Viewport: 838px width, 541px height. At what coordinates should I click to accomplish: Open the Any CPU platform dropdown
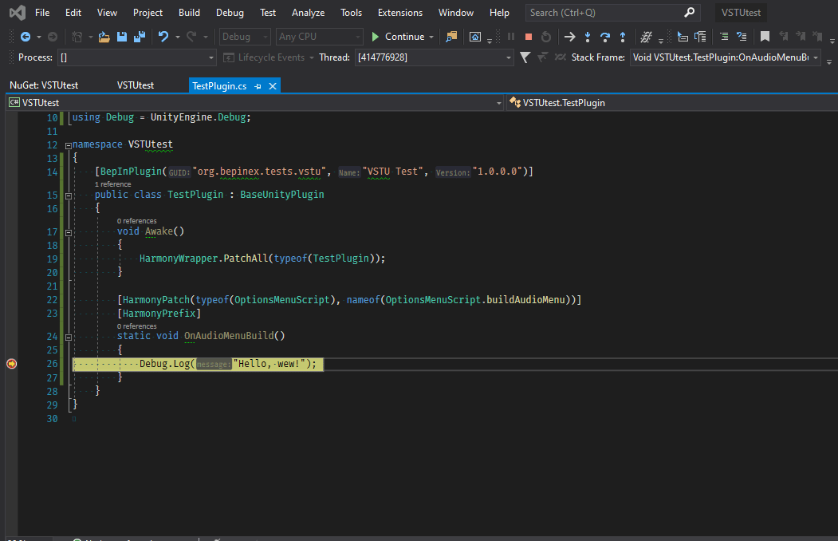click(x=359, y=37)
